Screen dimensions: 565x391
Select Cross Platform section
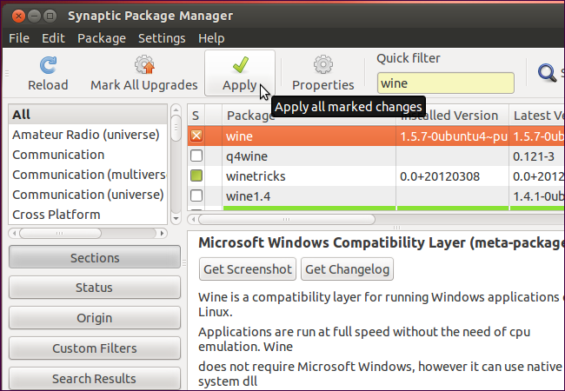[x=88, y=215]
